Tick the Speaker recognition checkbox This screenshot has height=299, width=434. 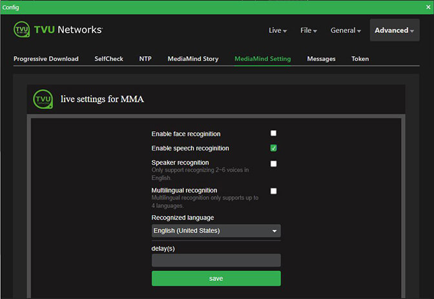(273, 163)
